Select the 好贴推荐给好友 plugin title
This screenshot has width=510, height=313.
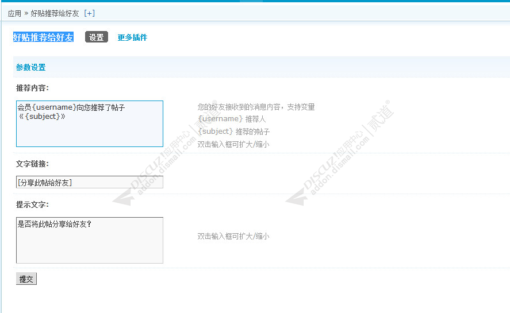click(43, 37)
